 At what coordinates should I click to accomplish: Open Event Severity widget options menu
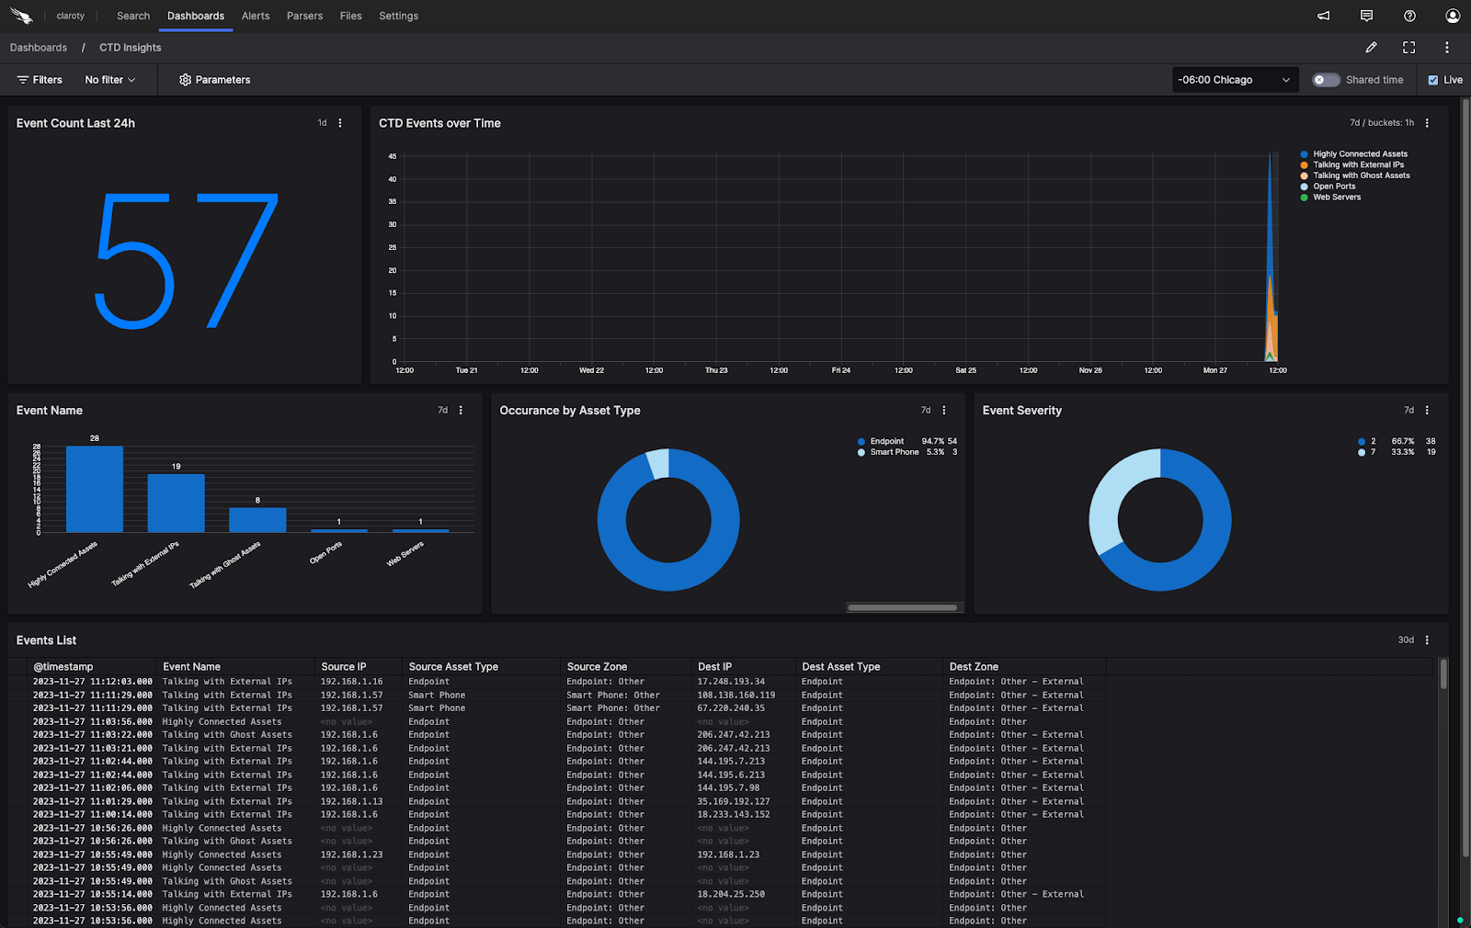pyautogui.click(x=1427, y=411)
